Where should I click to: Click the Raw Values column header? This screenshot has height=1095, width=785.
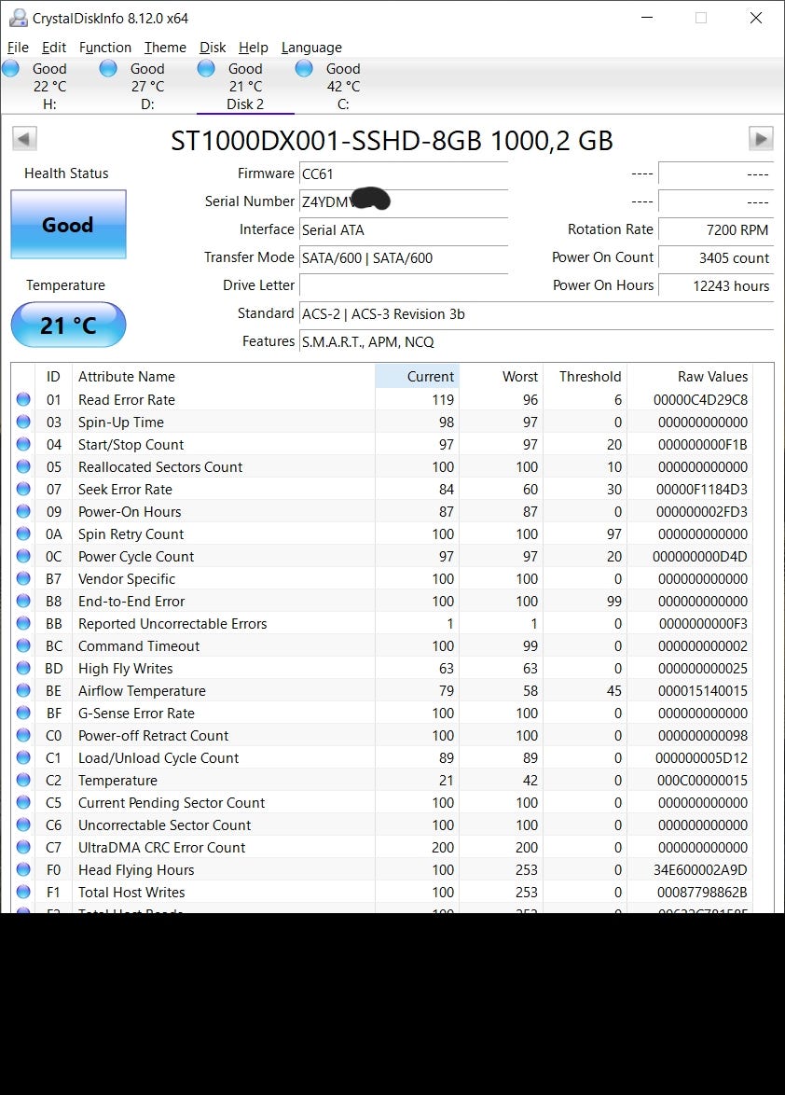coord(689,377)
